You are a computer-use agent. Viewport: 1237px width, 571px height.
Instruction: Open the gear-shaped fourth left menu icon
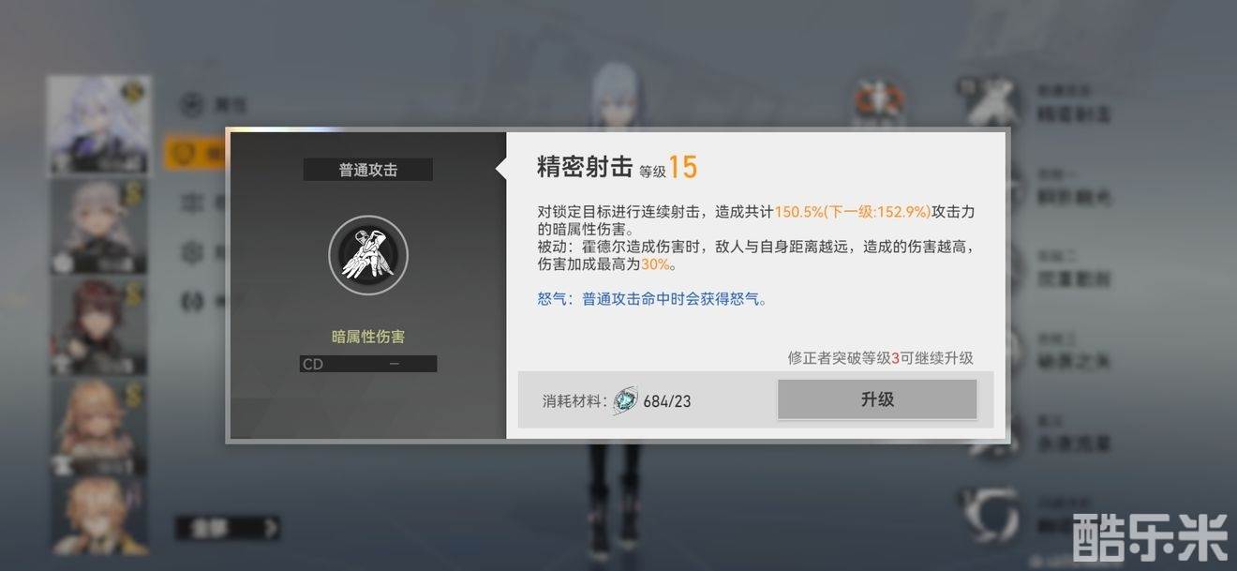pyautogui.click(x=194, y=251)
